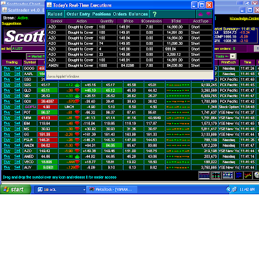
Task: Click the Stock Option exchange cell
Action: pyautogui.click(x=229, y=107)
